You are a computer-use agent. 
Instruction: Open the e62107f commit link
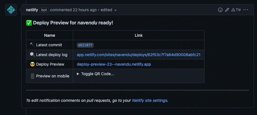tap(85, 45)
